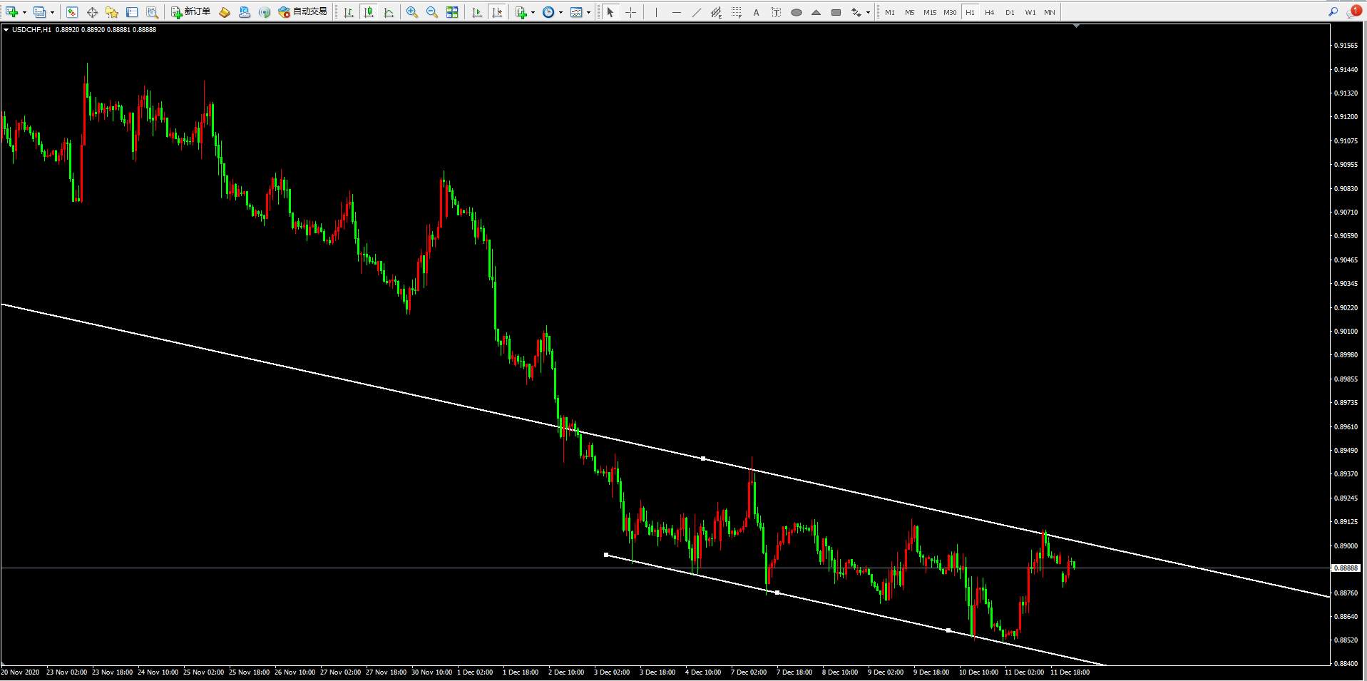Click the 0.88888 current price label
This screenshot has width=1367, height=681.
tap(1346, 568)
